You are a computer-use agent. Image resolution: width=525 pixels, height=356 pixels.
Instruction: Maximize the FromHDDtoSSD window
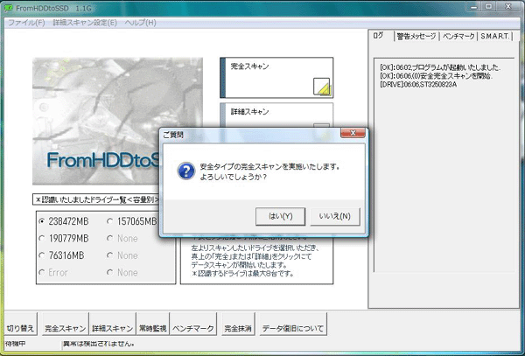coord(489,6)
